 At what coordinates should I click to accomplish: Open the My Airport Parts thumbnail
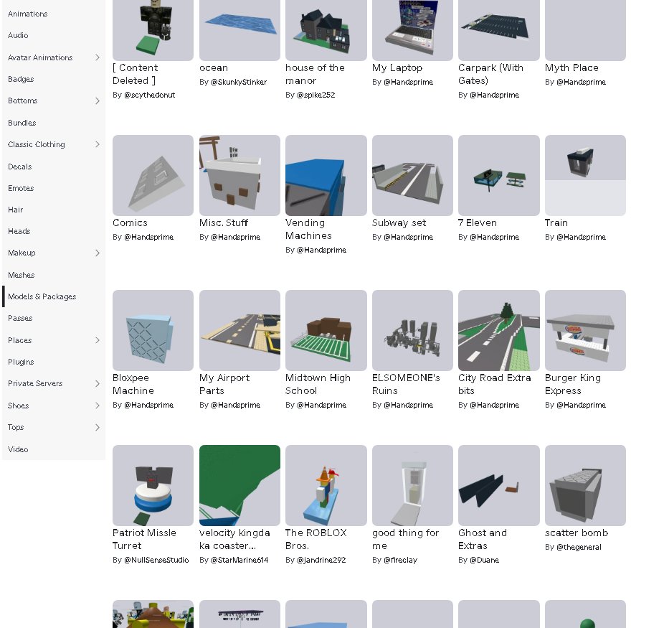(x=239, y=331)
